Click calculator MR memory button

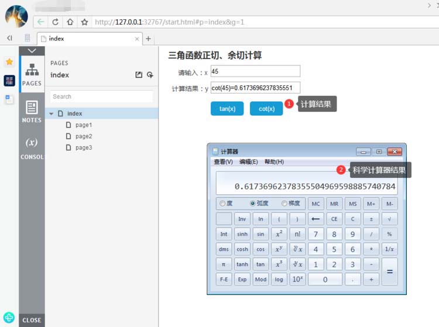pos(334,204)
